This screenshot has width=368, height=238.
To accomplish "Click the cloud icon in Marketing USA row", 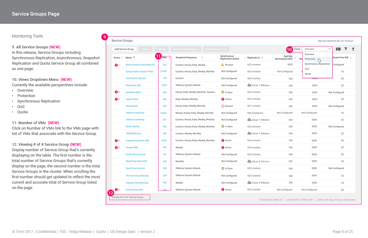I will 249,85.
